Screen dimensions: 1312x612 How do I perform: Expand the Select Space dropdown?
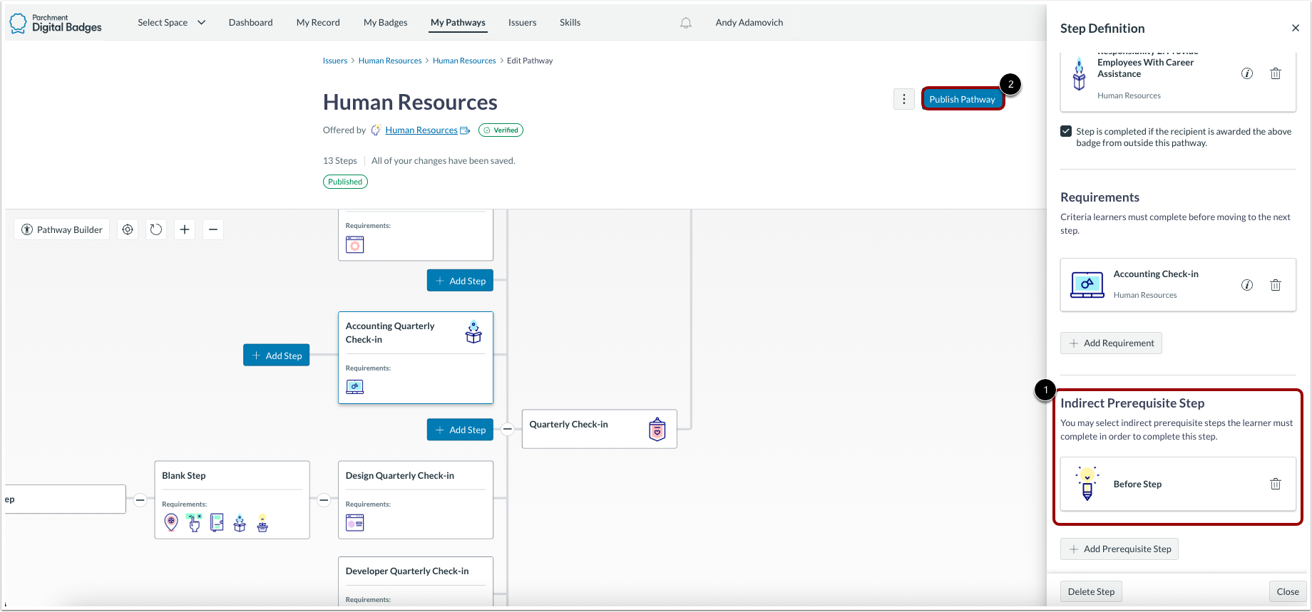[171, 23]
